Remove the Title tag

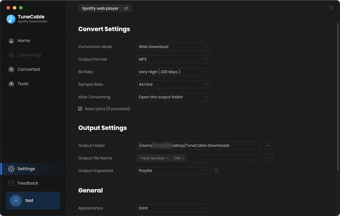183,158
